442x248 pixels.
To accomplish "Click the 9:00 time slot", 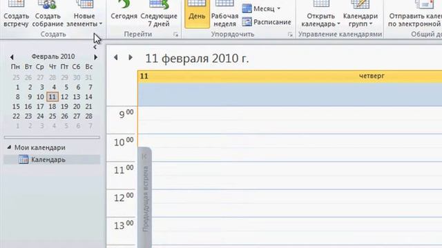I will (290, 120).
